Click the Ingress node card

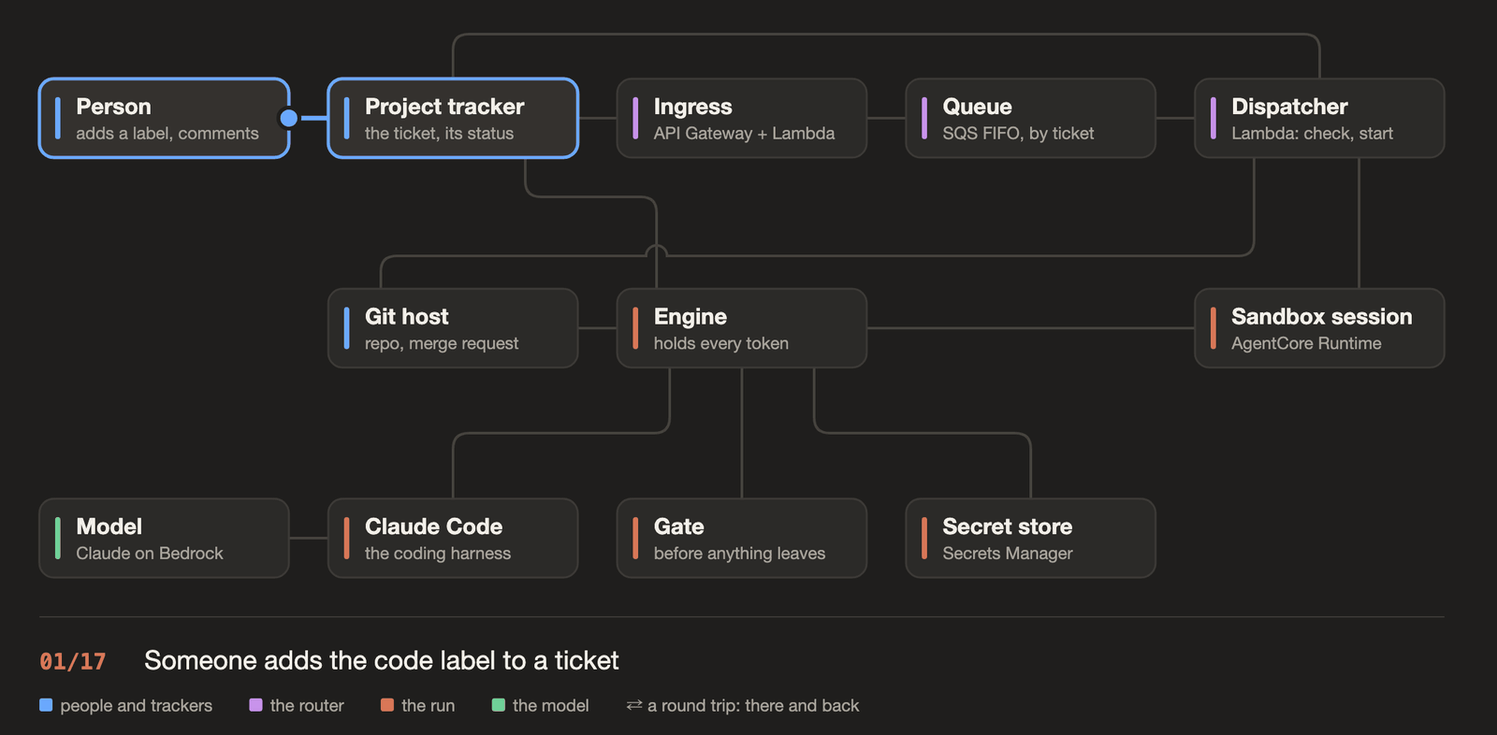coord(742,118)
